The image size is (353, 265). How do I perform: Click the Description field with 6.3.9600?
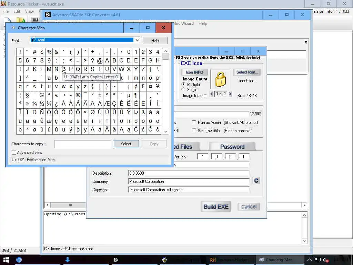point(189,173)
